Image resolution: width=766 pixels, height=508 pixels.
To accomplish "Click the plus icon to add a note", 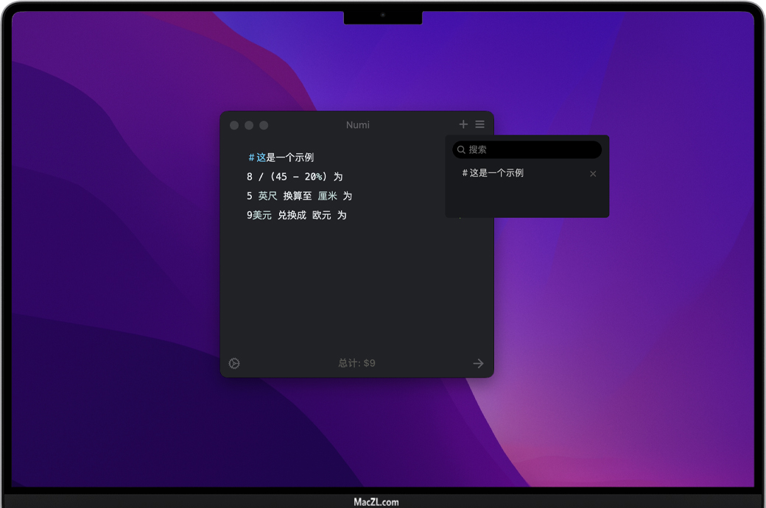I will click(x=463, y=124).
